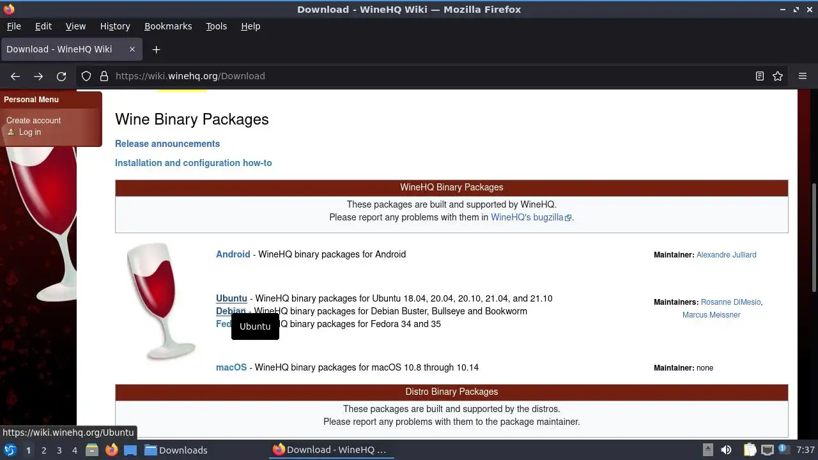The image size is (818, 460).
Task: Open the File menu
Action: coord(14,26)
